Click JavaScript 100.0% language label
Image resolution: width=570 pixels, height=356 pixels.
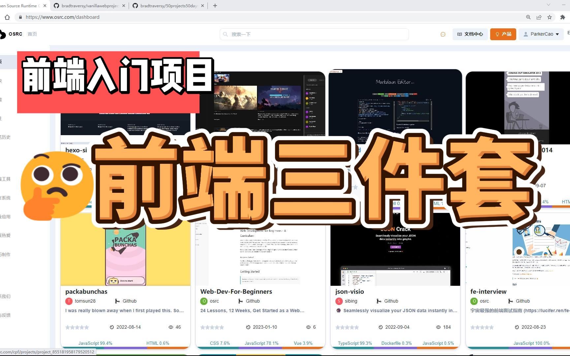(x=531, y=343)
